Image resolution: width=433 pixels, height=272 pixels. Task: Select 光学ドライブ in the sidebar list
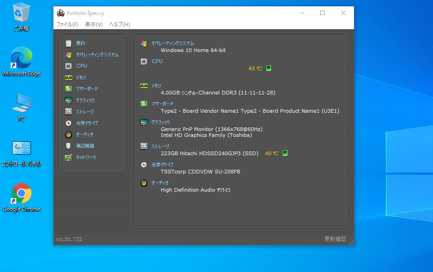(x=87, y=123)
